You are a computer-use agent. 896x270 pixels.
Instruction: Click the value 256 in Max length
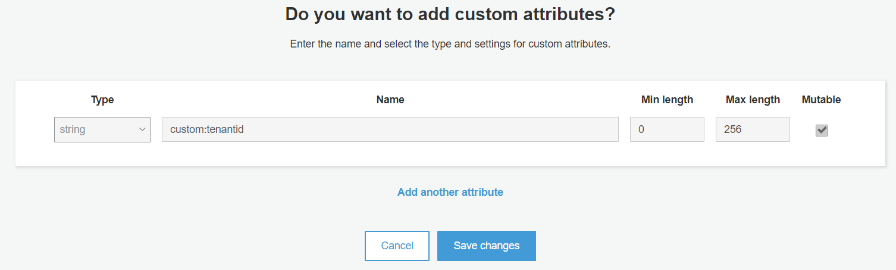[732, 129]
